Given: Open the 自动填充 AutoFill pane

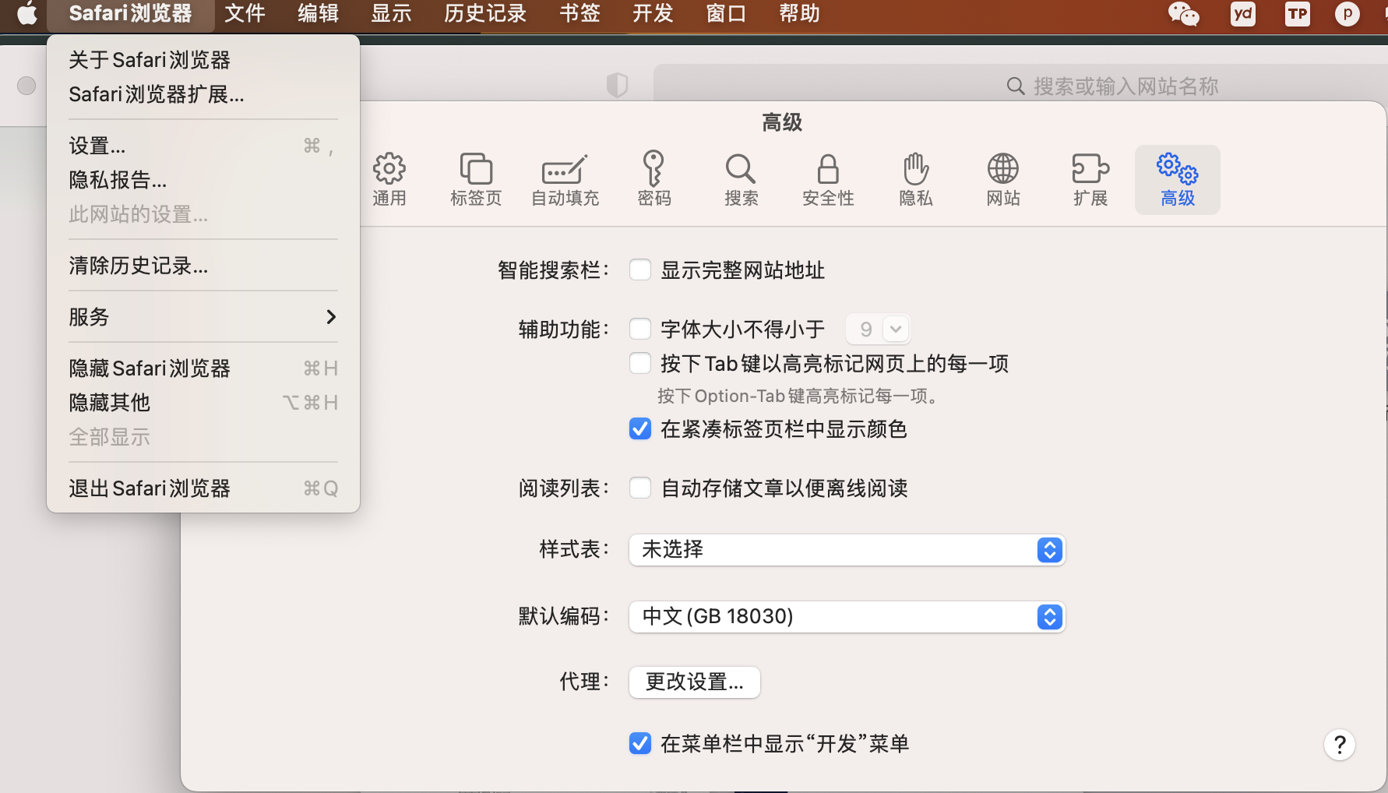Looking at the screenshot, I should click(x=565, y=180).
